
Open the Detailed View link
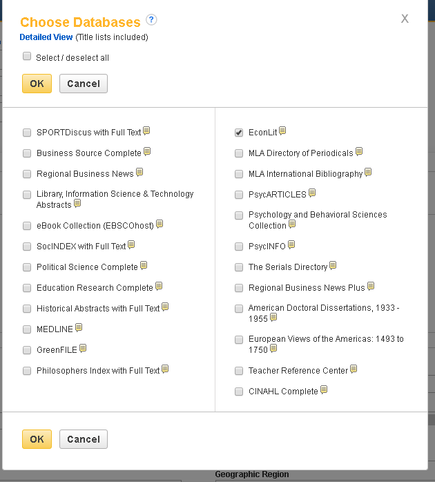tap(46, 37)
